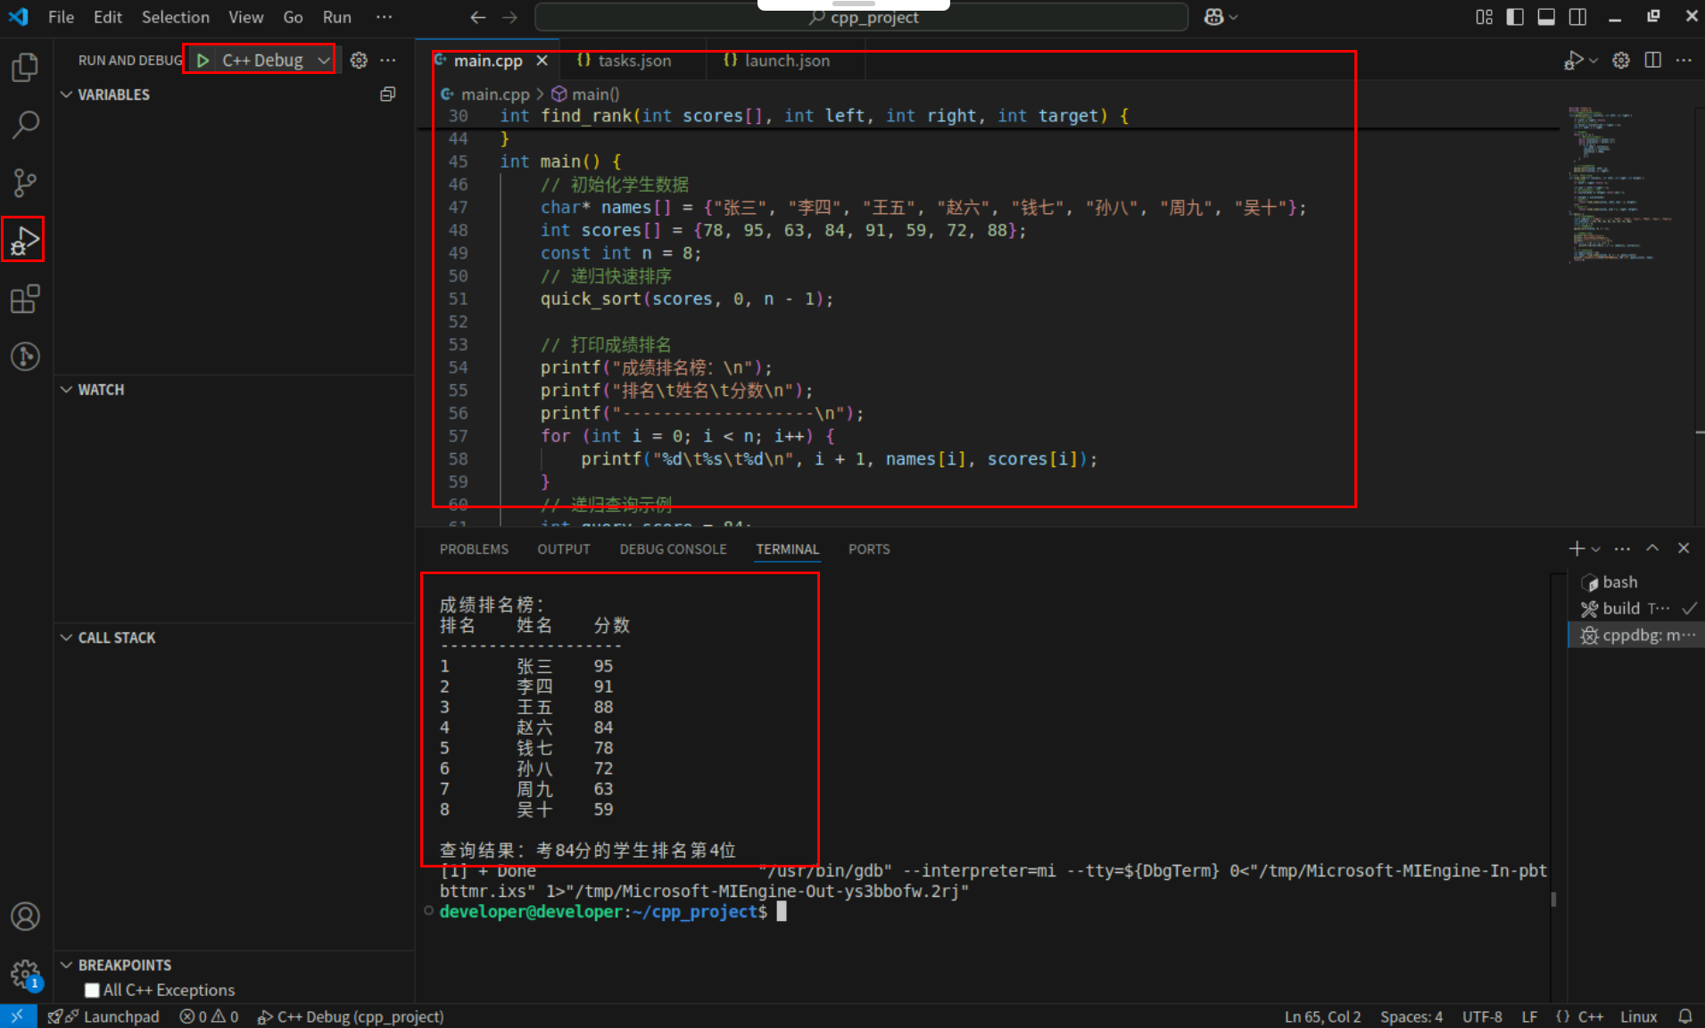1705x1028 pixels.
Task: Open the Go menu
Action: tap(293, 17)
